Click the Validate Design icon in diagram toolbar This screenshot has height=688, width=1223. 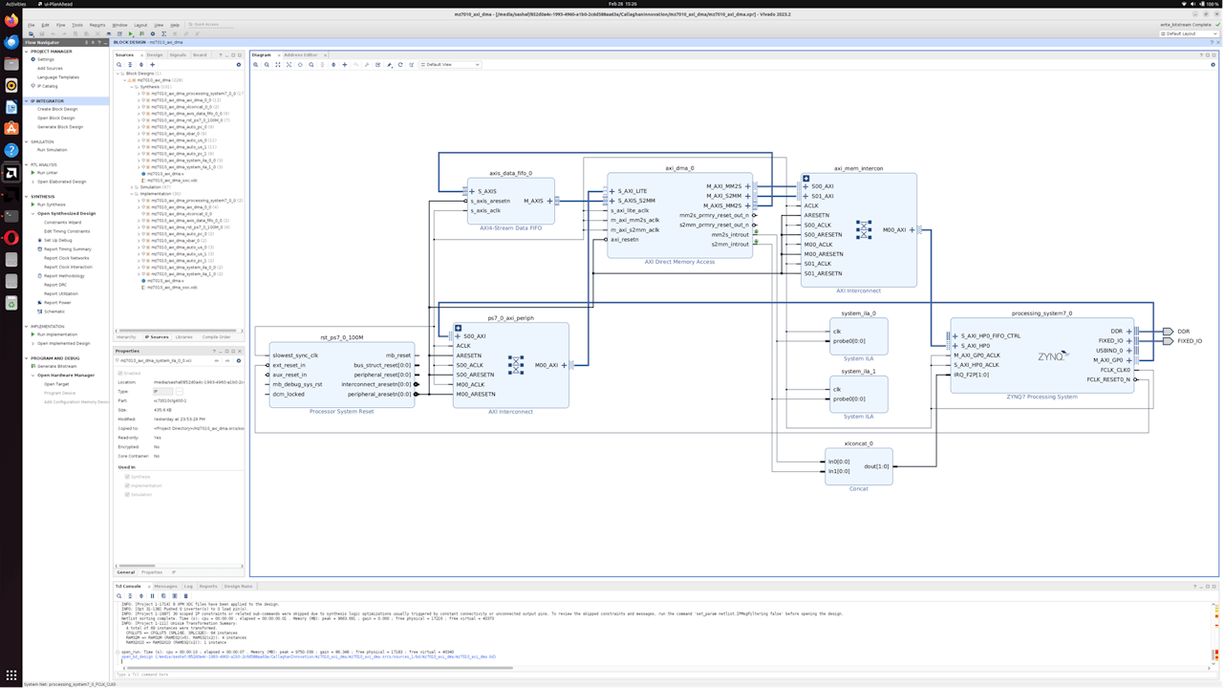pyautogui.click(x=378, y=65)
